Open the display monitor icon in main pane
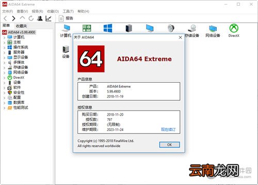 [150, 28]
